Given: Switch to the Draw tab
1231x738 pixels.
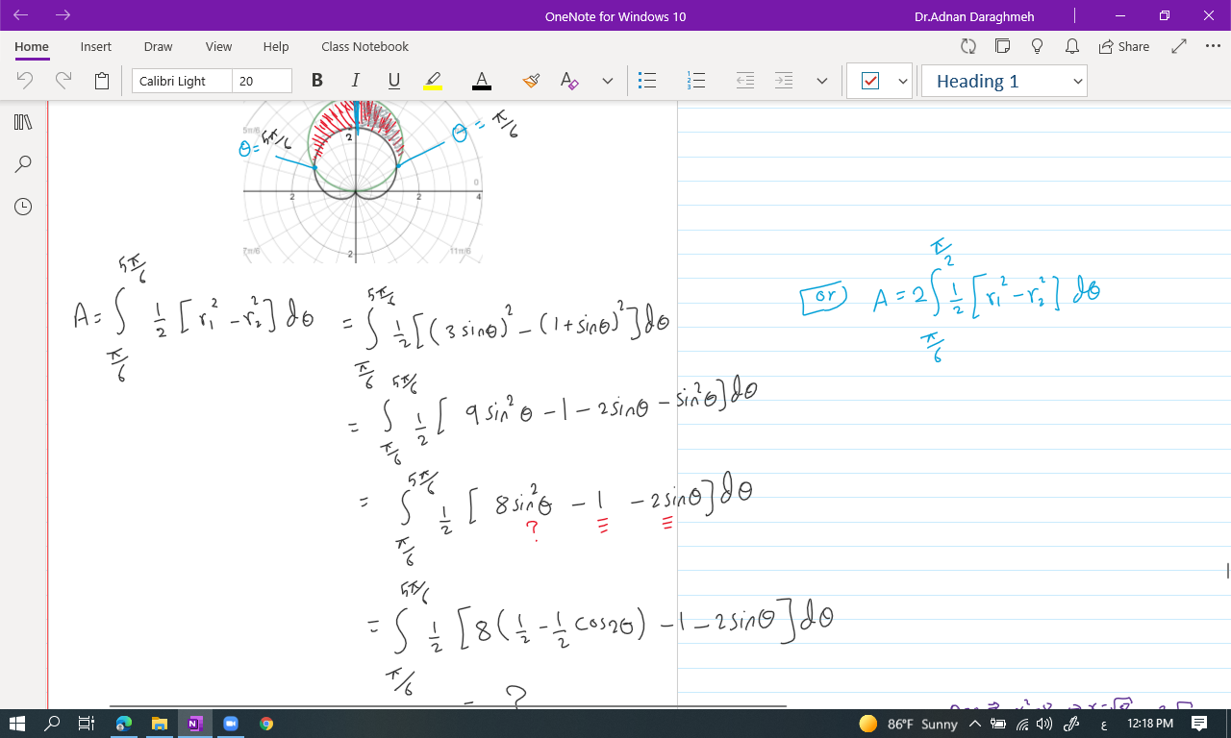Looking at the screenshot, I should (x=159, y=46).
